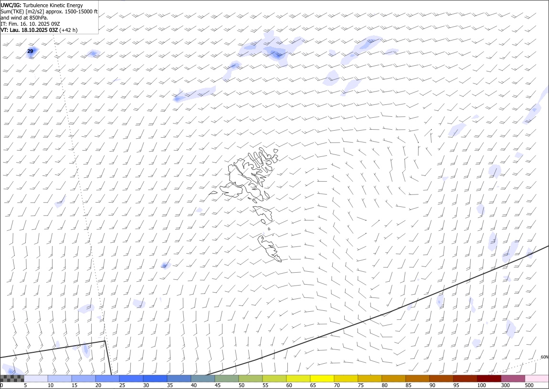Viewport: 549px width, 389px height.
Task: Click the "75" legend scale label
Action: (x=360, y=385)
